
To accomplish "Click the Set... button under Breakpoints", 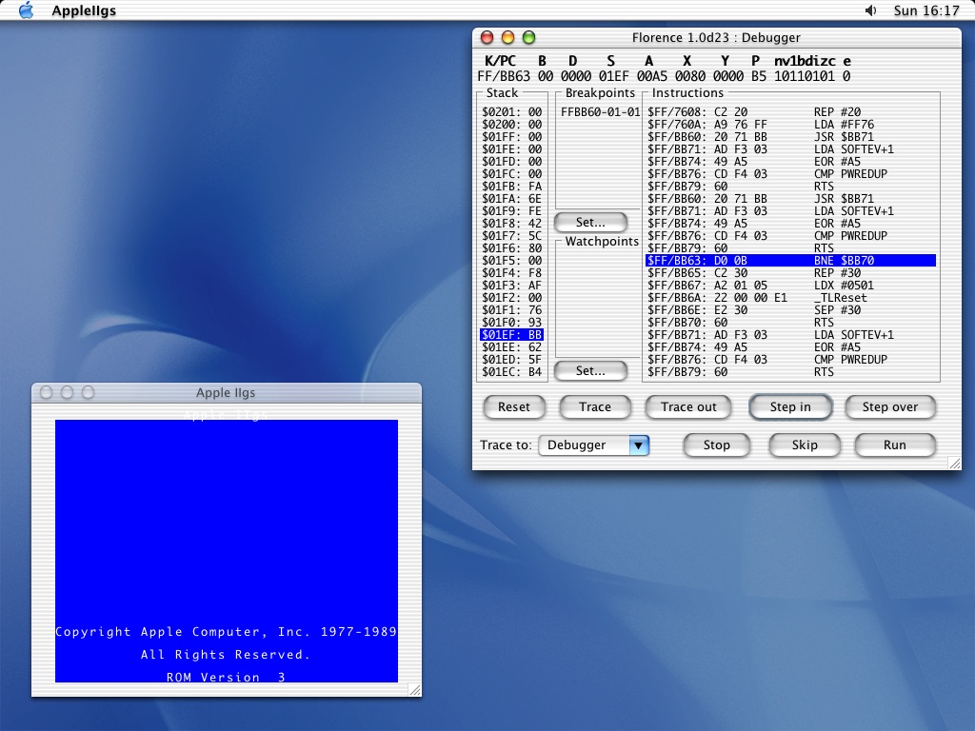I will (x=590, y=223).
